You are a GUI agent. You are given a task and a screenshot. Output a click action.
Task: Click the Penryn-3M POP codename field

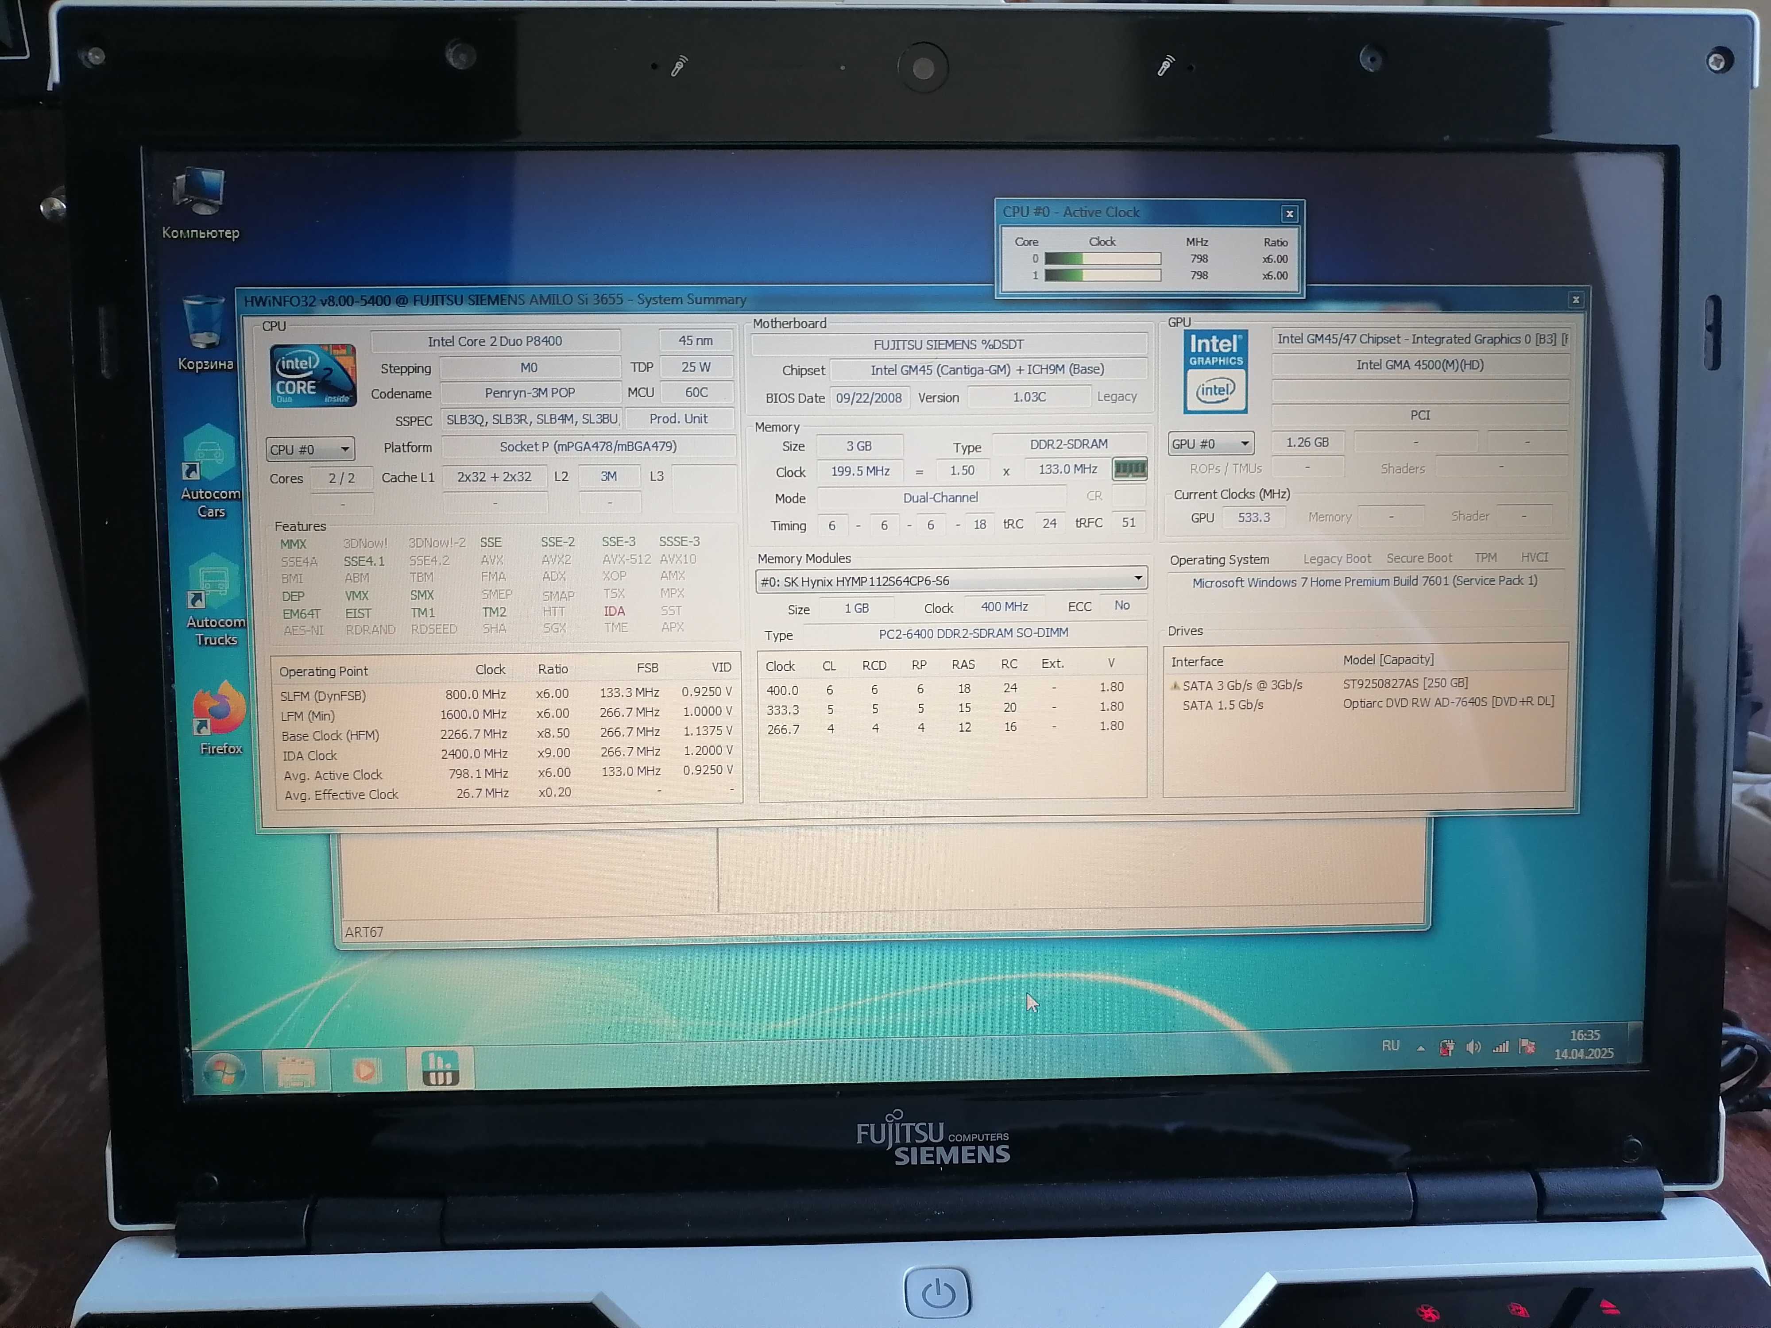(530, 393)
